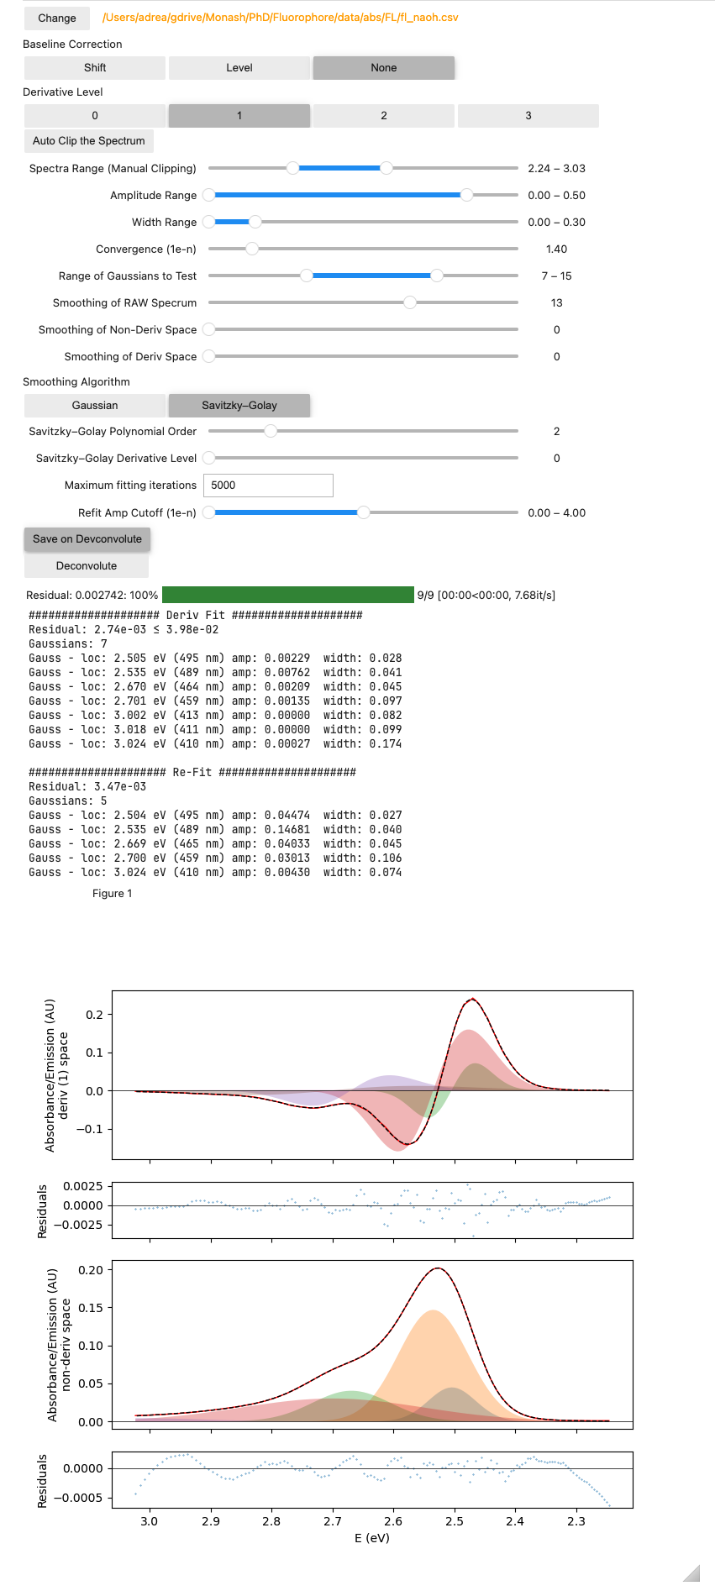Viewport: 715px width, 1596px height.
Task: Click Spectra Range right slider handle
Action: pos(386,168)
